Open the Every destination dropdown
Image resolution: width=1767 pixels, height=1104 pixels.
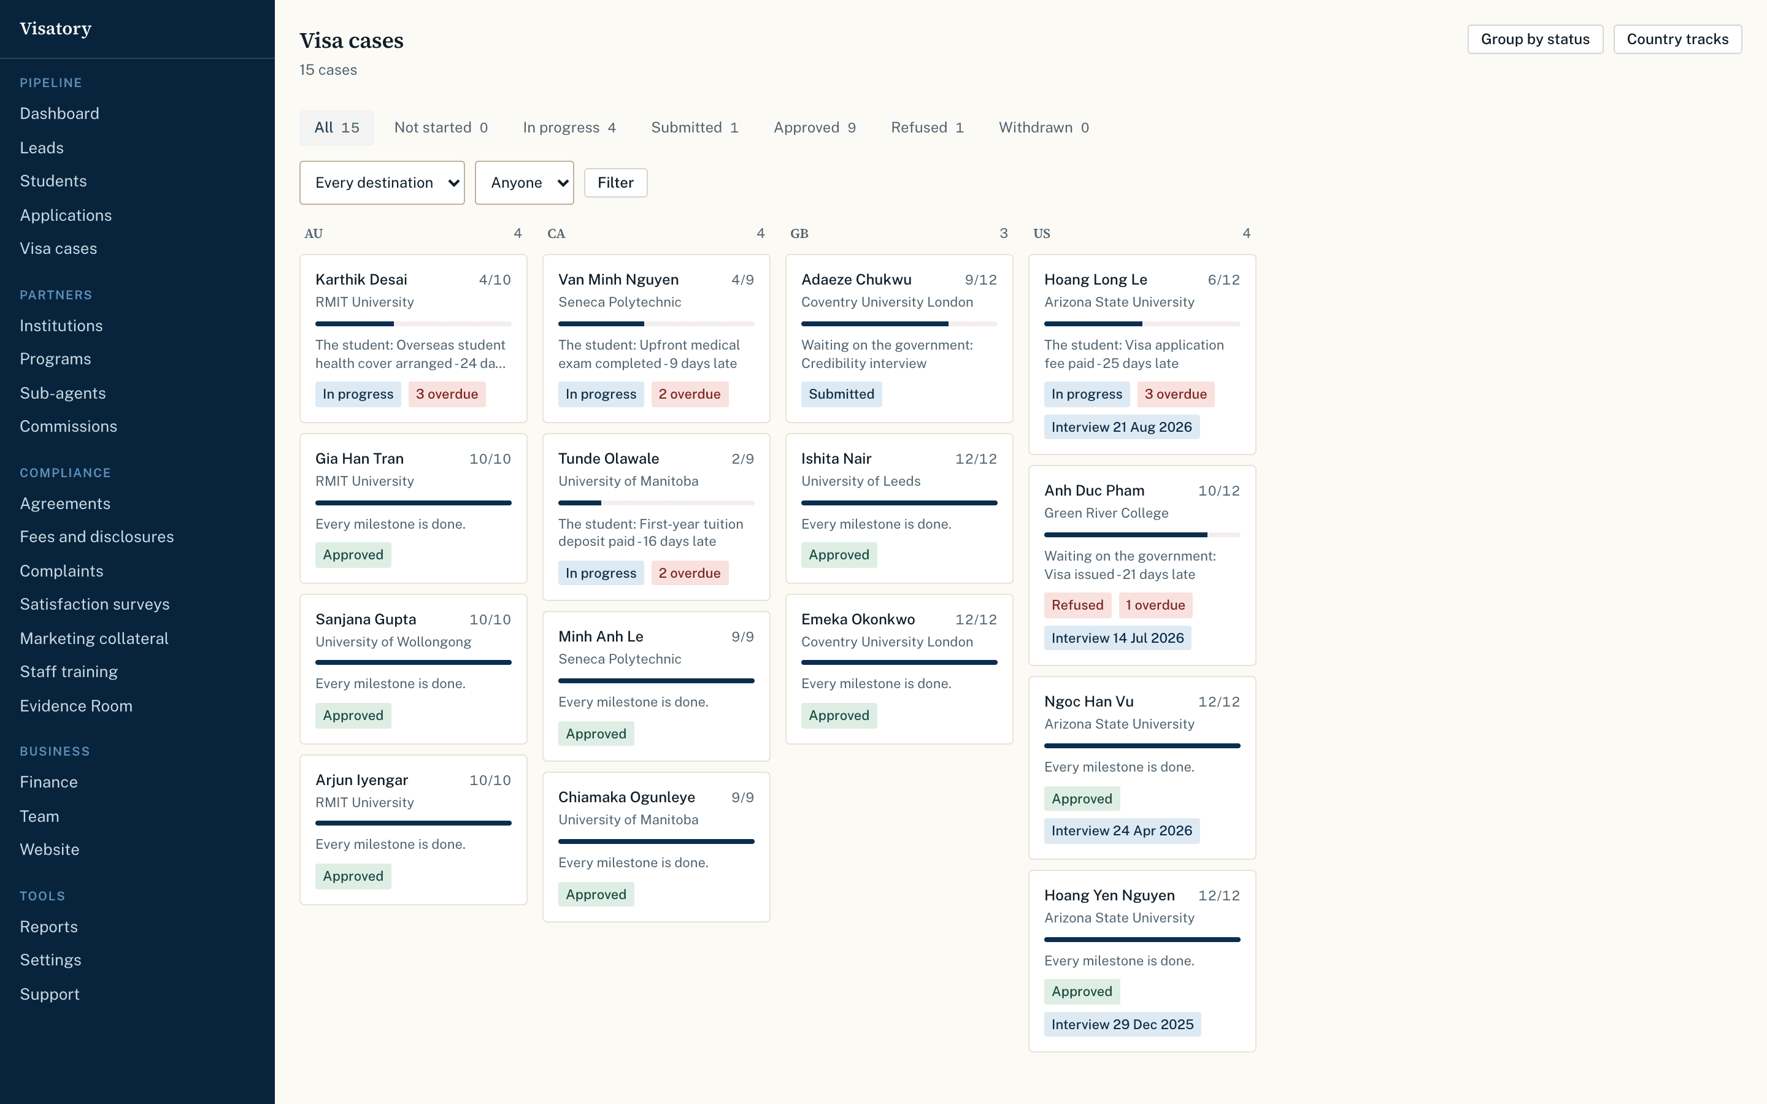pyautogui.click(x=382, y=183)
